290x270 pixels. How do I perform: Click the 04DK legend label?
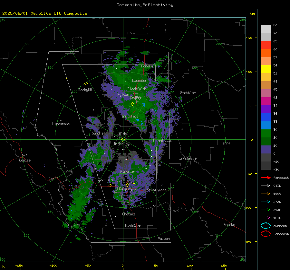277,186
